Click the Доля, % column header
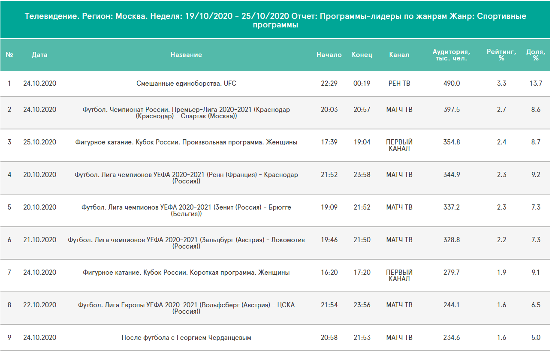The height and width of the screenshot is (351, 552). (536, 55)
